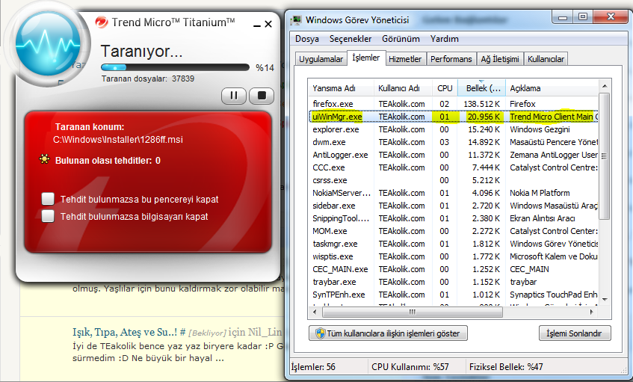The image size is (633, 382).
Task: Select the MOM.exe process row
Action: click(454, 231)
